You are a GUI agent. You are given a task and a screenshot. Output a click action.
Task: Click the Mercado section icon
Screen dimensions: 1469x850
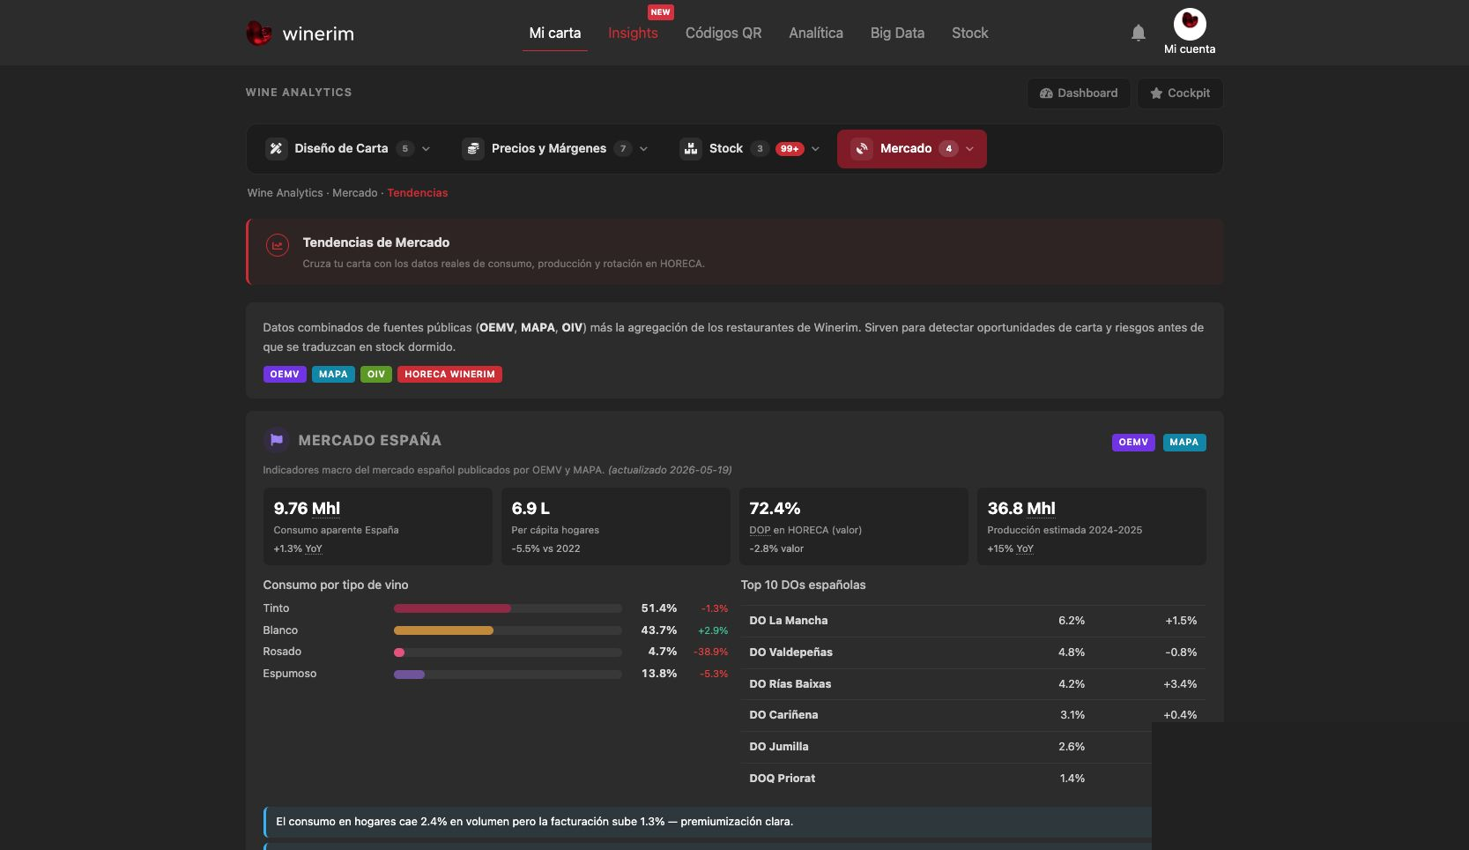pos(862,148)
